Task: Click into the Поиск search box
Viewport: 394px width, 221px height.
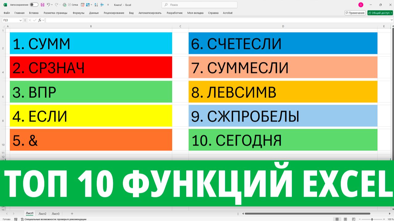Action: (x=199, y=5)
